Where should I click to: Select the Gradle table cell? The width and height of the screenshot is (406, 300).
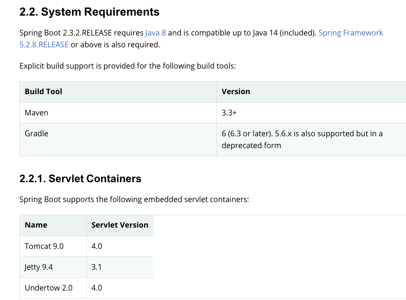coord(36,133)
